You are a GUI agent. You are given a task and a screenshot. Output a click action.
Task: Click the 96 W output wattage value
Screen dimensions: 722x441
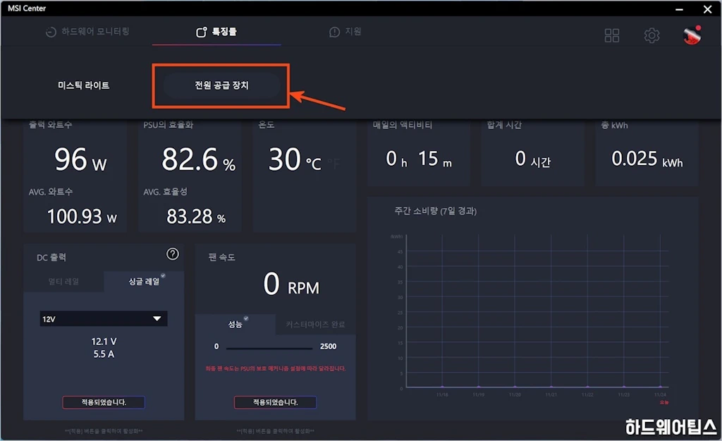click(x=80, y=160)
